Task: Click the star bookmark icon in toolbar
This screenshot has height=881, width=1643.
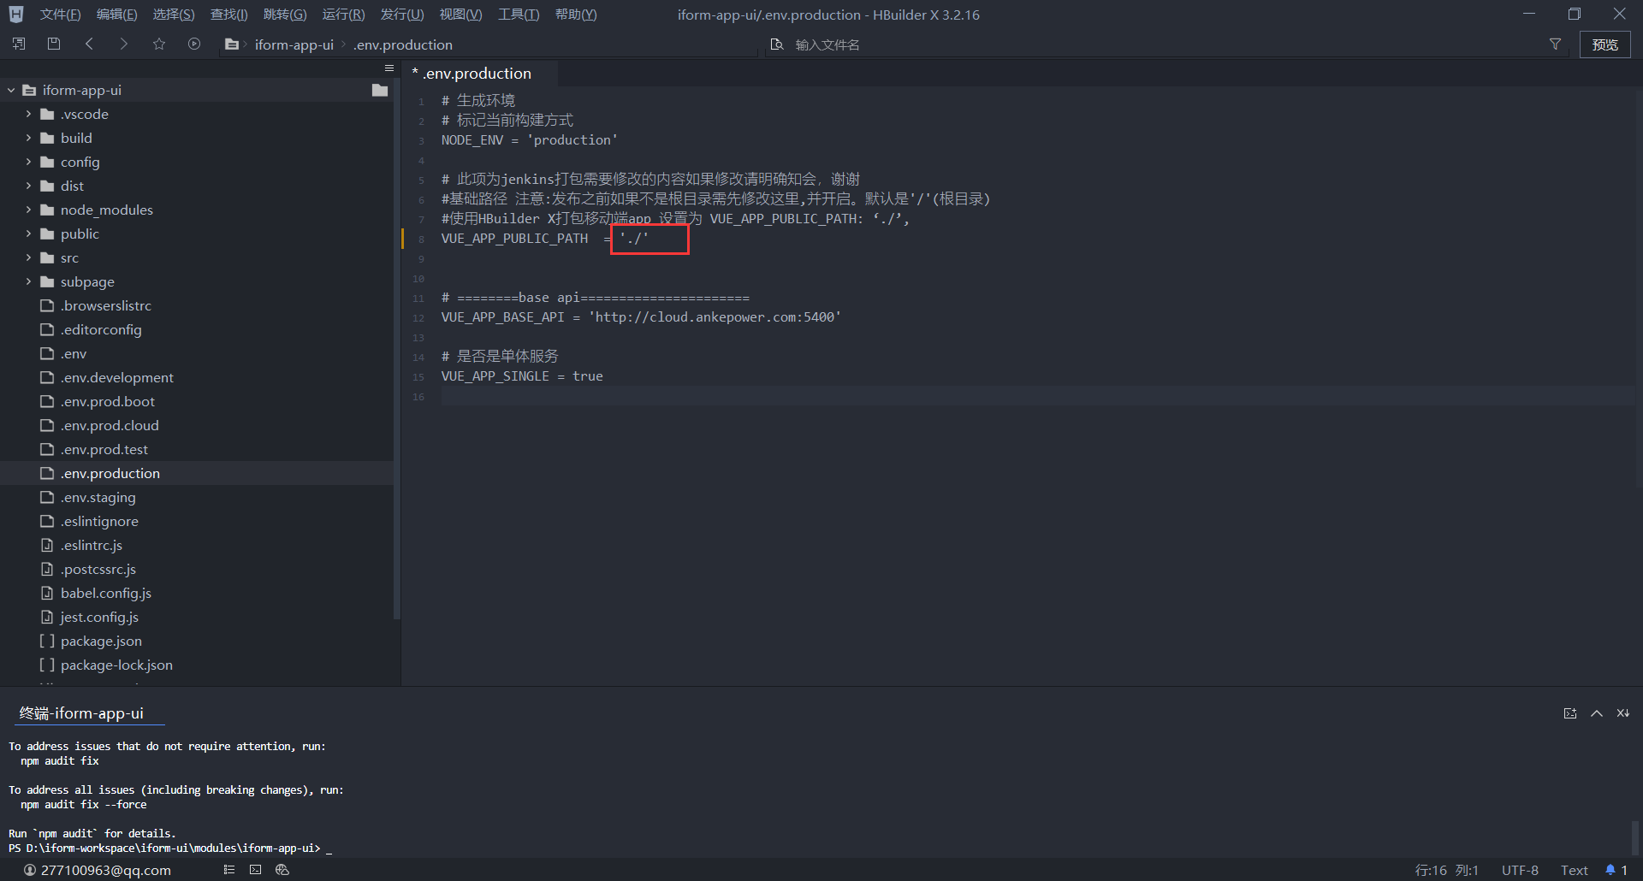Action: pyautogui.click(x=159, y=44)
